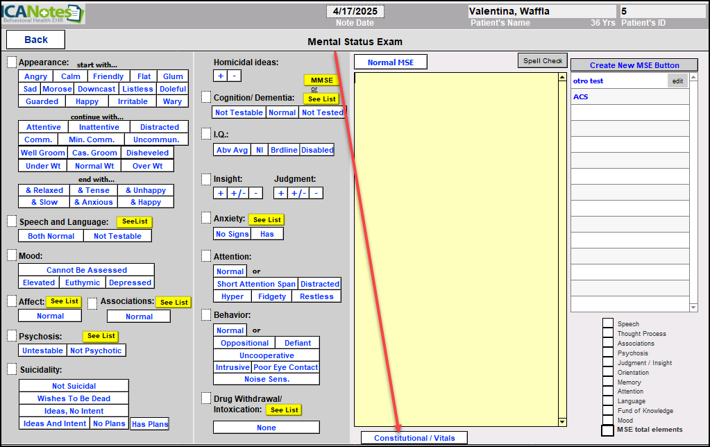Tick the Appearance section checkbox
Image resolution: width=710 pixels, height=447 pixels.
click(x=12, y=62)
